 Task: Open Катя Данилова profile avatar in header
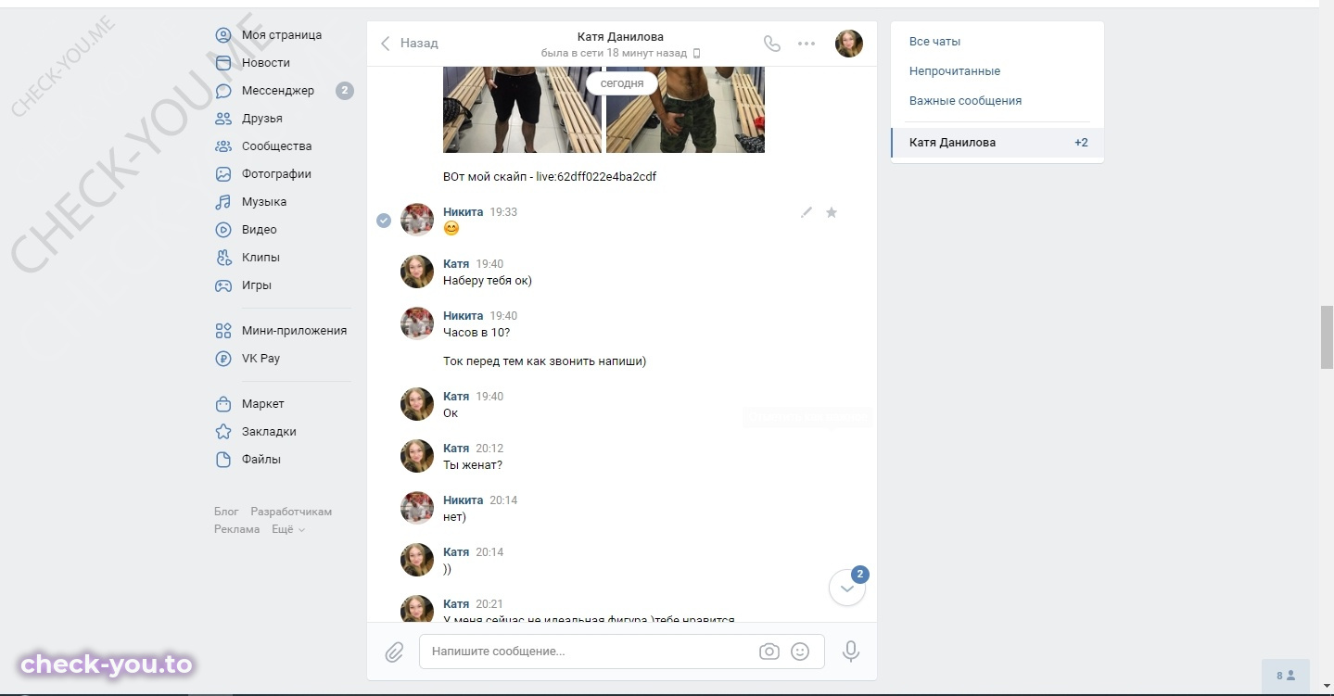(x=849, y=44)
